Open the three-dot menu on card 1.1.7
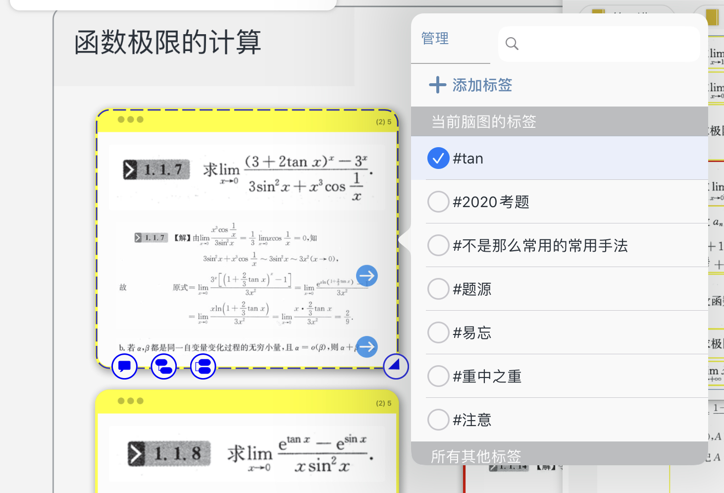724x493 pixels. (131, 119)
